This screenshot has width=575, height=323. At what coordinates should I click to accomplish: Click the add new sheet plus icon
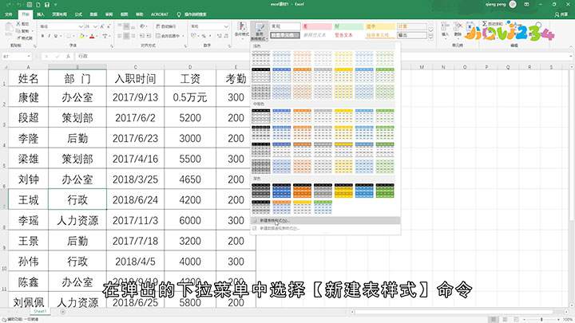(63, 312)
